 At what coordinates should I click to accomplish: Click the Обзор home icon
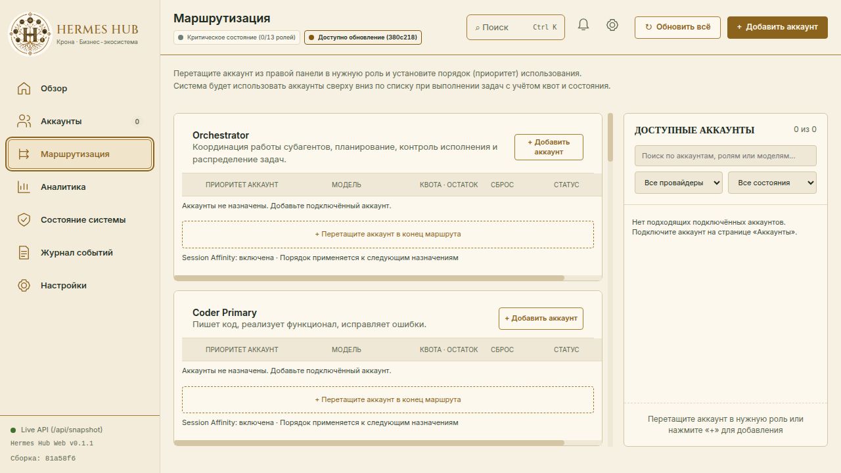point(24,89)
